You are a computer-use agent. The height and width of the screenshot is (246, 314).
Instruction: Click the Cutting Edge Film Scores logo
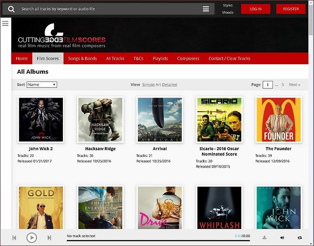click(x=61, y=36)
